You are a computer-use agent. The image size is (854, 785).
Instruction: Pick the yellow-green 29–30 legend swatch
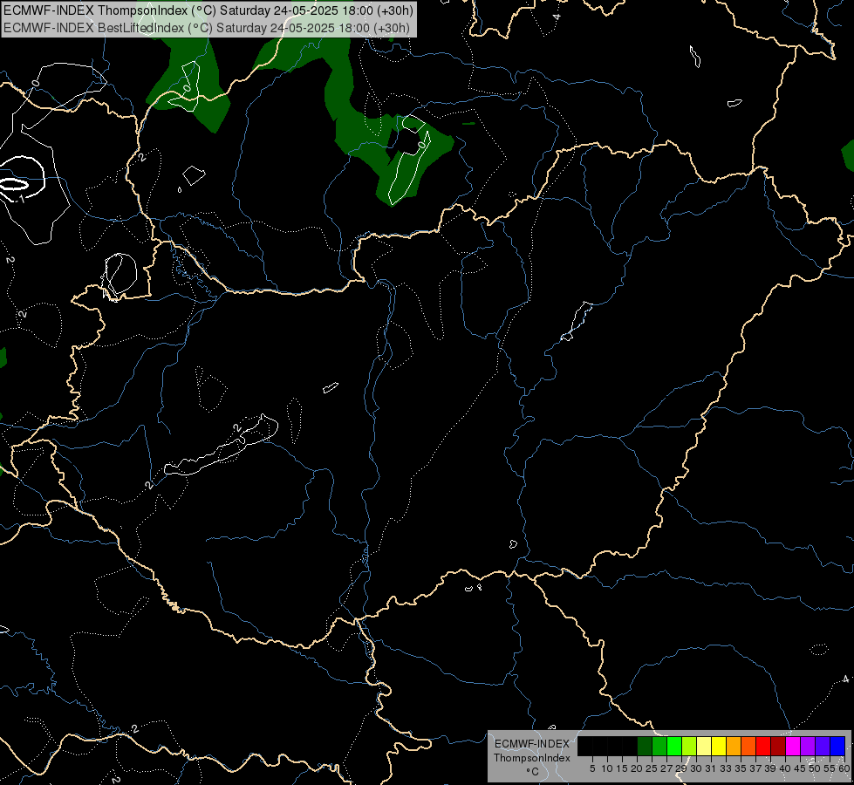[x=689, y=747]
